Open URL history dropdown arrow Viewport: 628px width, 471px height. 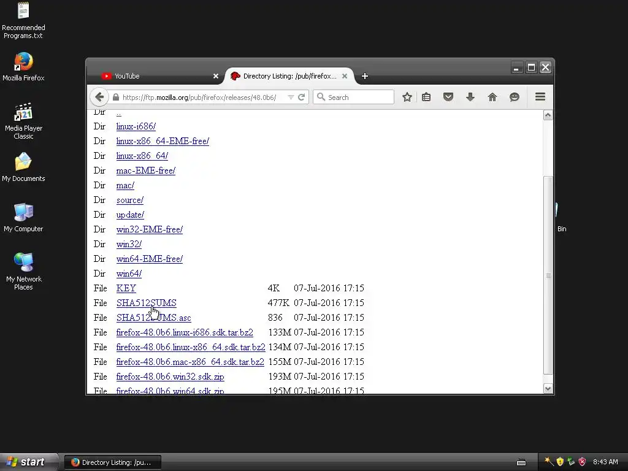[291, 98]
